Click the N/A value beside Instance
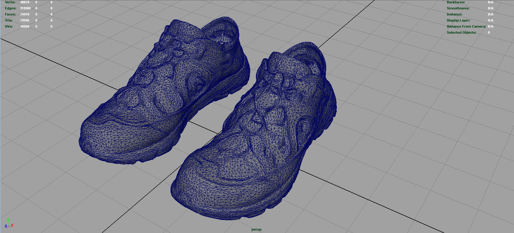514x233 pixels. pyautogui.click(x=491, y=14)
